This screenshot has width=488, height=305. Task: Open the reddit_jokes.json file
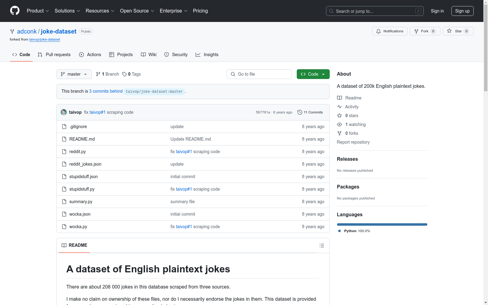[85, 164]
